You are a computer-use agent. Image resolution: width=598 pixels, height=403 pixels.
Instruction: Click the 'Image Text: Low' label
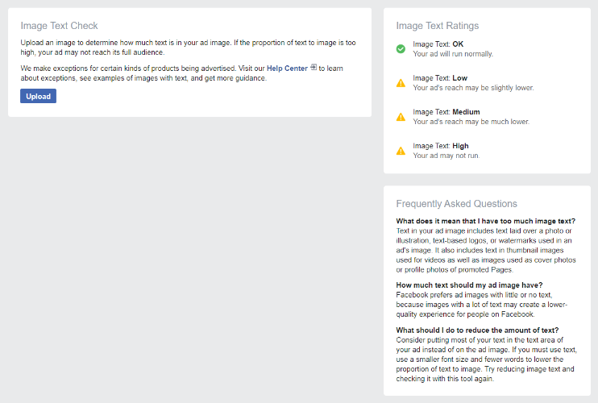click(440, 77)
